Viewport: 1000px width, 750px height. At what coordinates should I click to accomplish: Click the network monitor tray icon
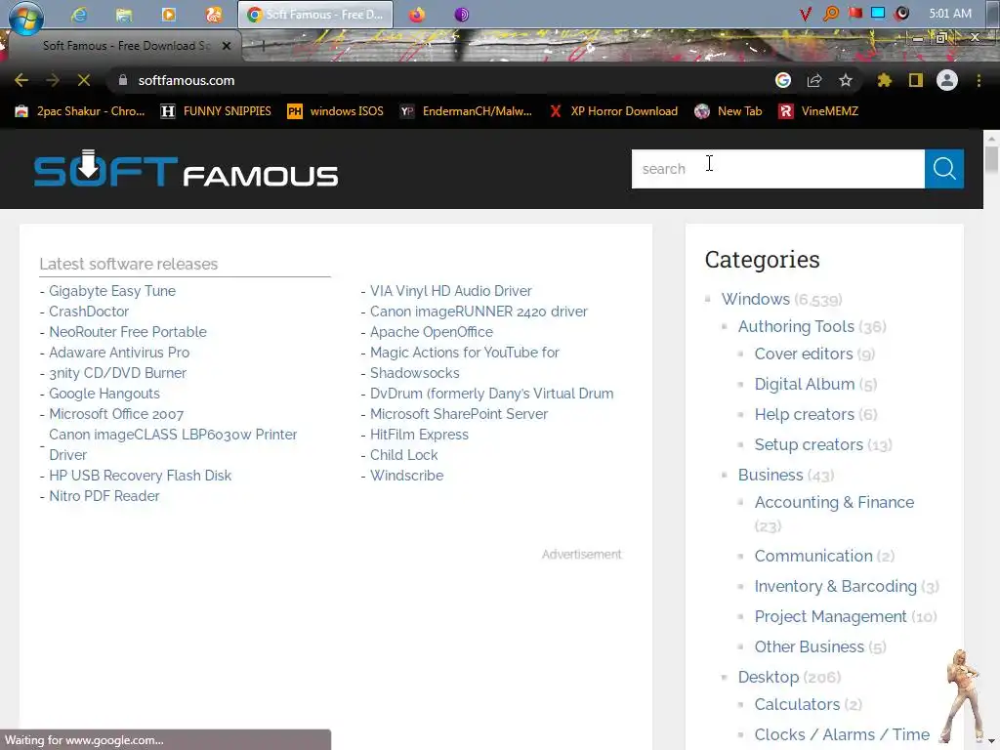tap(878, 14)
